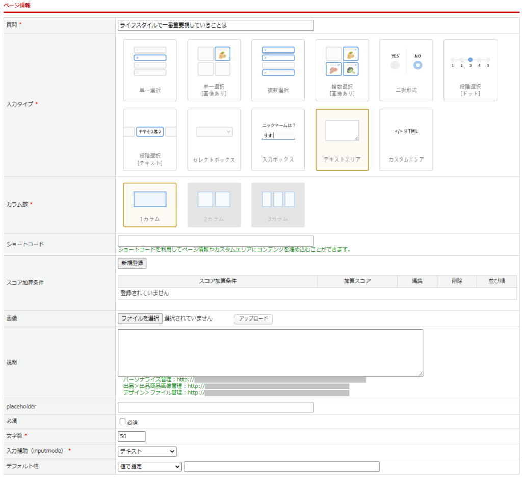Select the テキストエリア input type

pos(342,140)
